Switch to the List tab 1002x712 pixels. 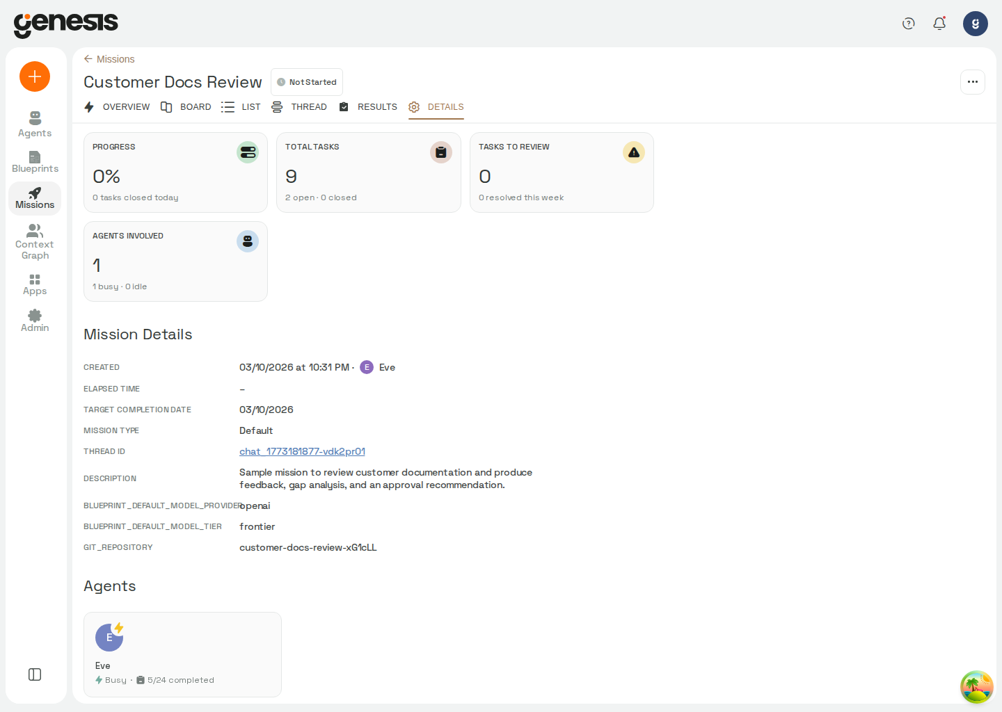241,107
